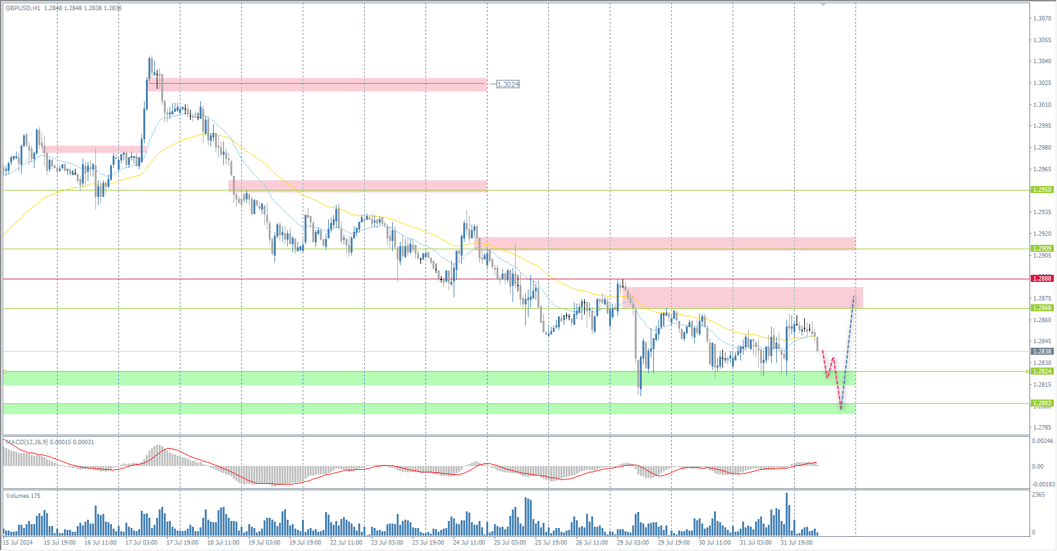Select the pink resistance zone near 1.3024
1057x551 pixels.
coord(317,84)
